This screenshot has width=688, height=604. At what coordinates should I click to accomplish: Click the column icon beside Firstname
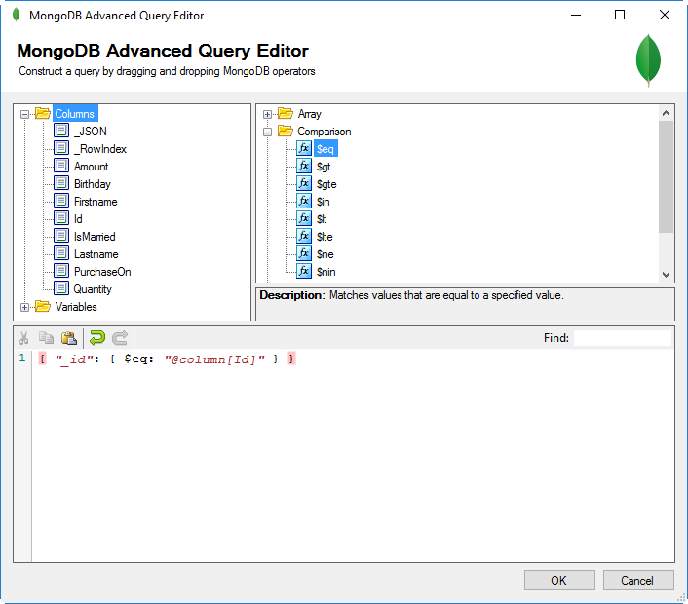tap(61, 201)
